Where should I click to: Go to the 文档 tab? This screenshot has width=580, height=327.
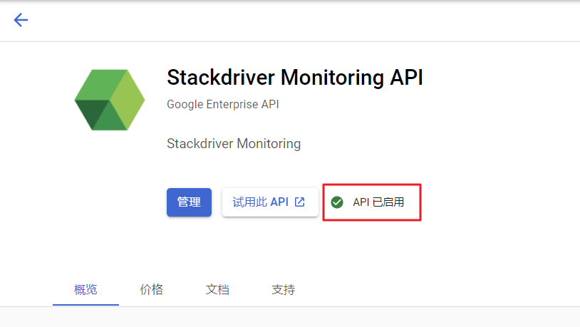pos(217,290)
